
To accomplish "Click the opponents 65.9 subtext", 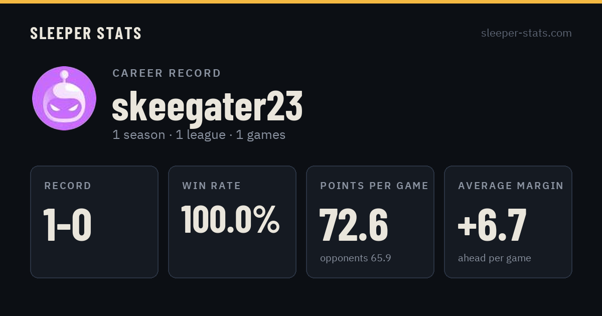I will [356, 258].
